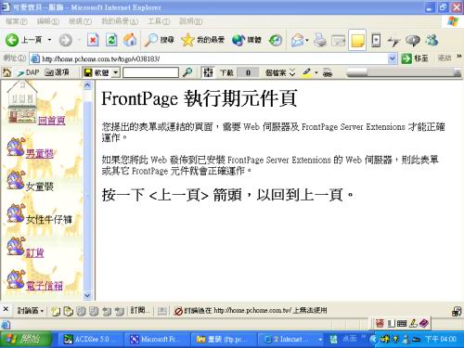
Task: Open the History clock icon
Action: [x=276, y=40]
